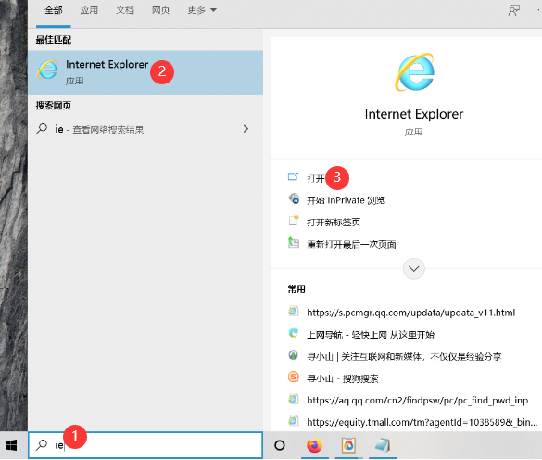Select 重新打开最后一次页面
This screenshot has height=460, width=542.
coord(351,244)
